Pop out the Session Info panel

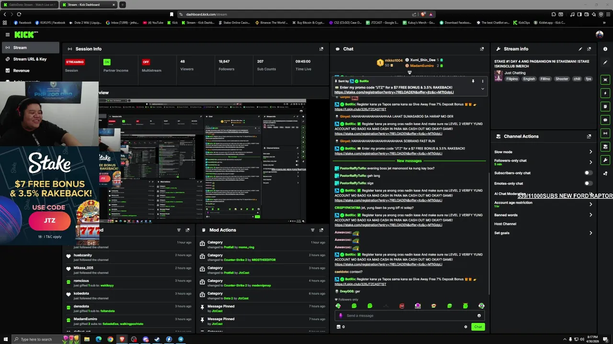[321, 49]
